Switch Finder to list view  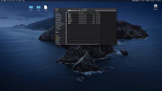click(x=70, y=11)
